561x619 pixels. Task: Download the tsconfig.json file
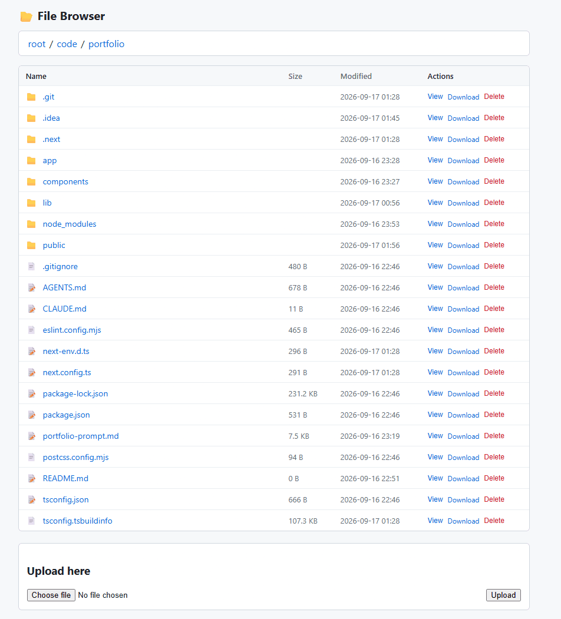pyautogui.click(x=463, y=500)
